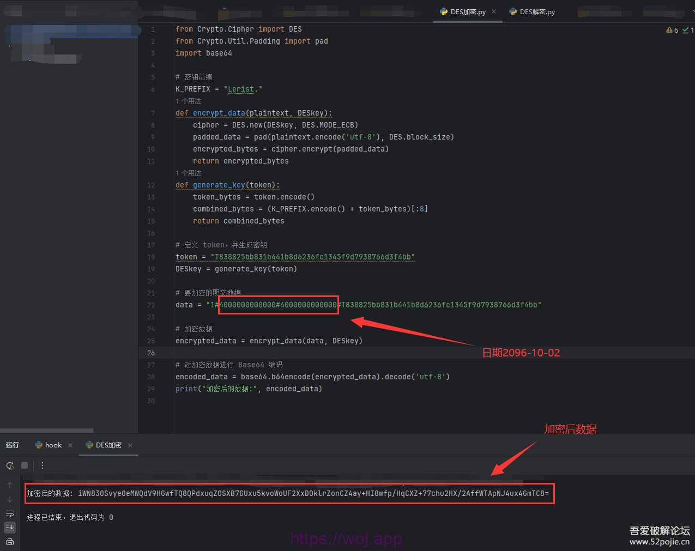Open more run options (three dots)
The image size is (695, 551).
coord(43,465)
